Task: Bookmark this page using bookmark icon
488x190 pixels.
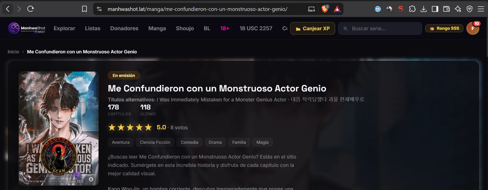Action: tap(84, 9)
